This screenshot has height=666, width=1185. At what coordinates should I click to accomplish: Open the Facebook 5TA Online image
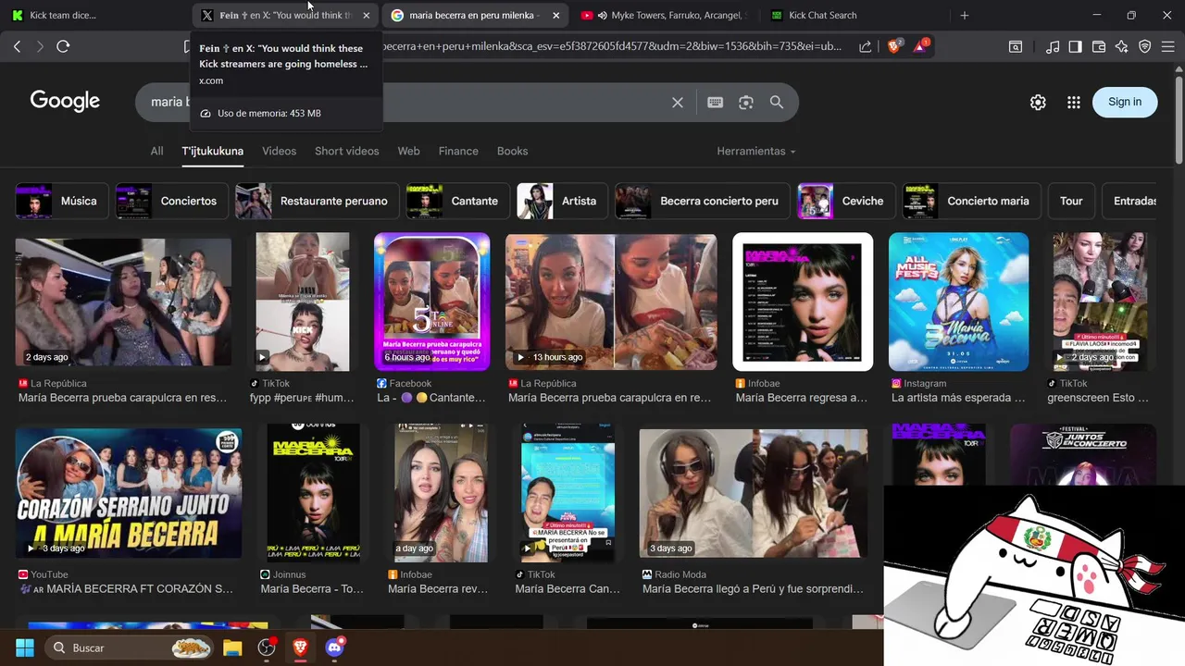pos(431,302)
